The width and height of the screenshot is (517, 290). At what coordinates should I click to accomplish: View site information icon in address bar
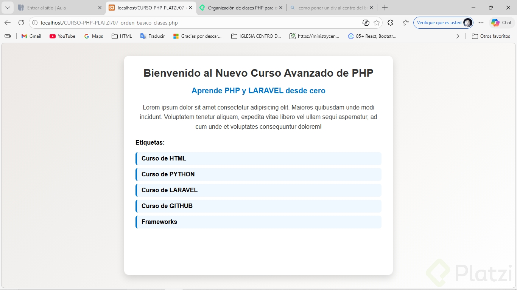[x=35, y=23]
